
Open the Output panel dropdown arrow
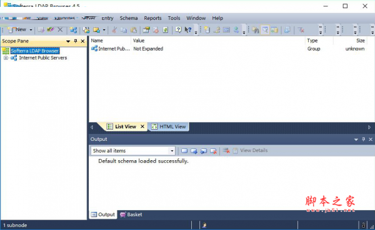coord(356,140)
